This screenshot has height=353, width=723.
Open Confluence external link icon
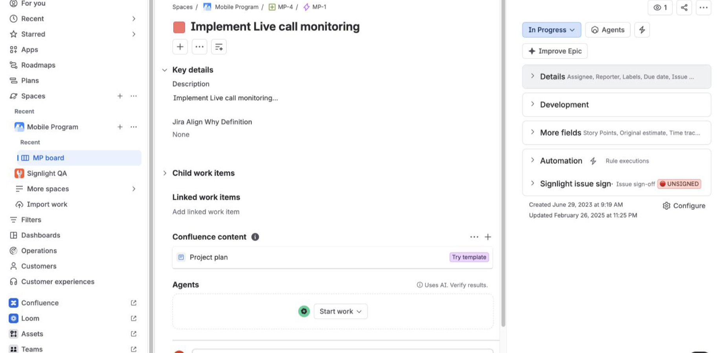[x=134, y=303]
